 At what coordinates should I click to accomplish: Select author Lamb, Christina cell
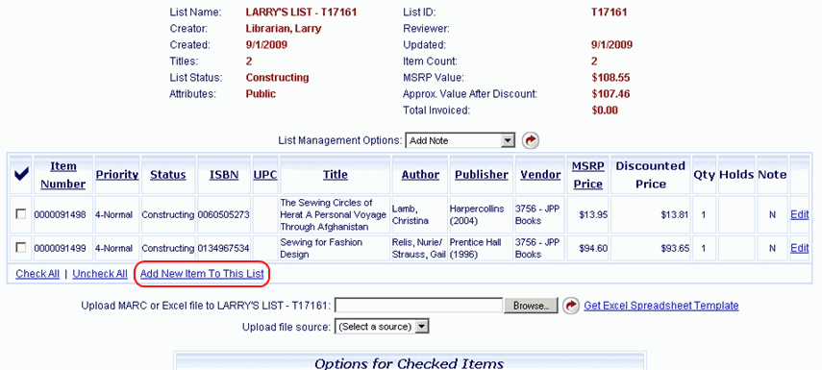tap(419, 214)
